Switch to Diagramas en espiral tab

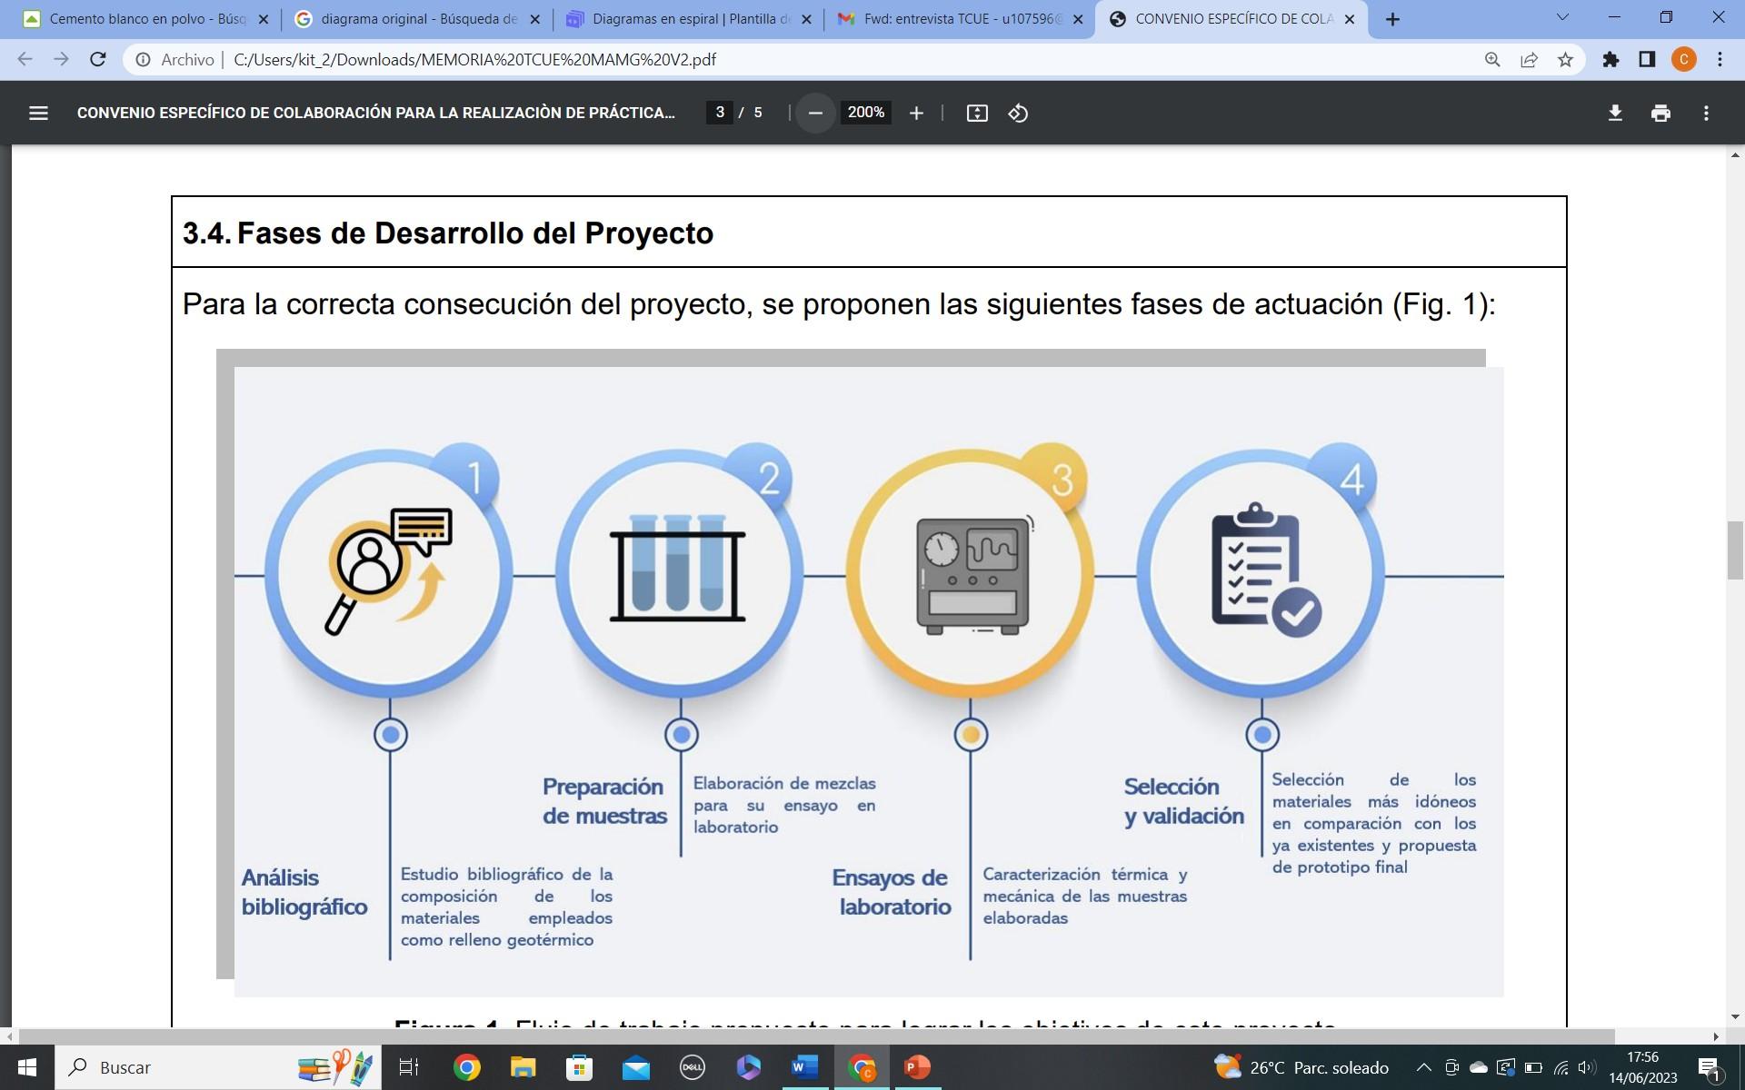pyautogui.click(x=688, y=19)
